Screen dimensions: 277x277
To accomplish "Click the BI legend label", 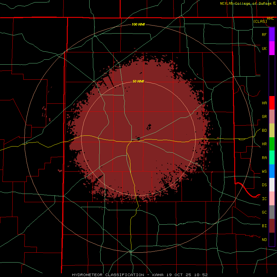I will [264, 226].
